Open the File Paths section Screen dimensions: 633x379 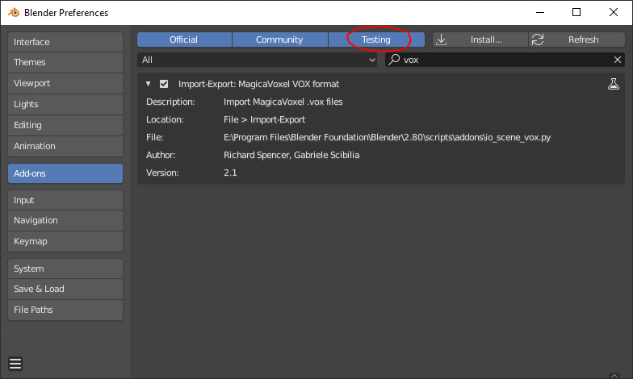tap(65, 310)
